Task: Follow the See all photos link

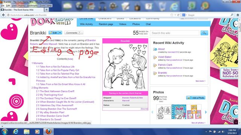Action: pos(198,123)
